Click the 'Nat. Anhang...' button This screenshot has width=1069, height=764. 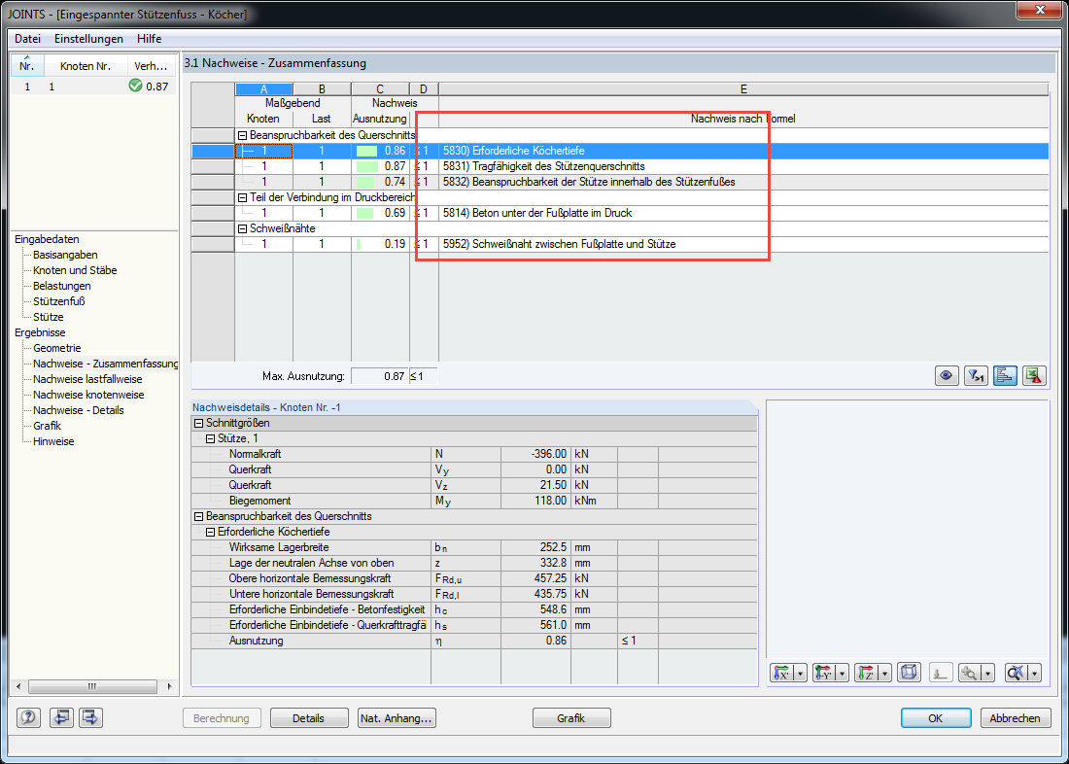tap(397, 718)
